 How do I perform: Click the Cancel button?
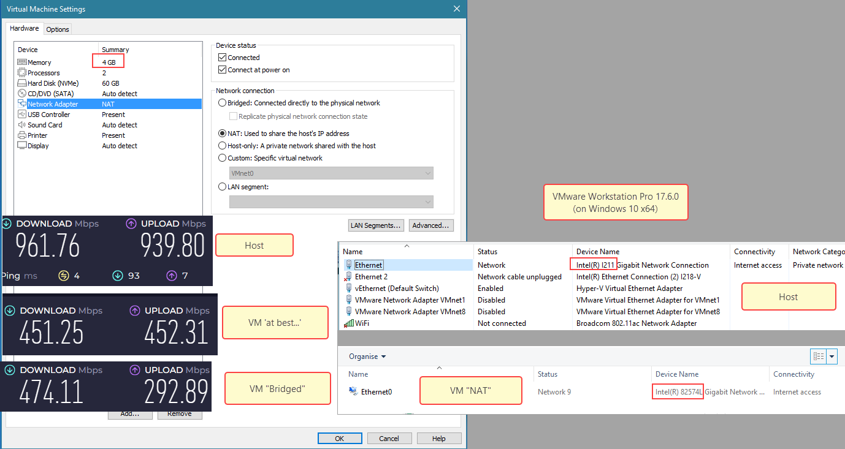389,439
